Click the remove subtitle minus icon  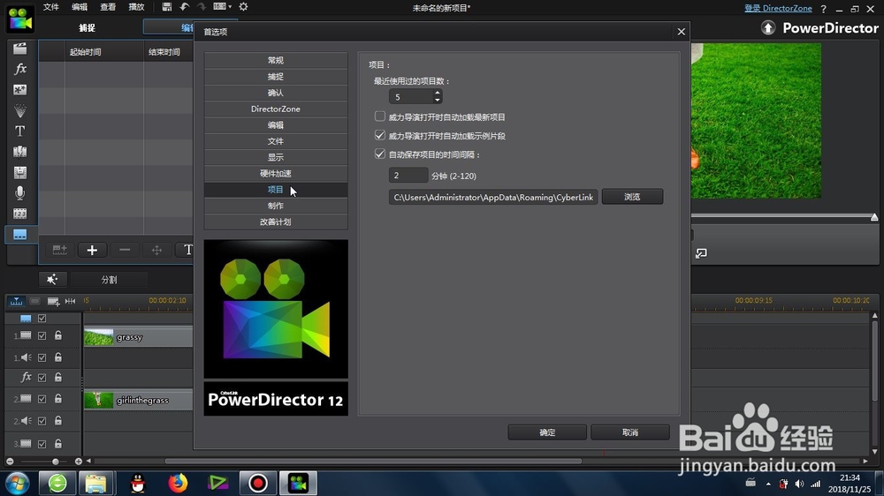pos(125,250)
